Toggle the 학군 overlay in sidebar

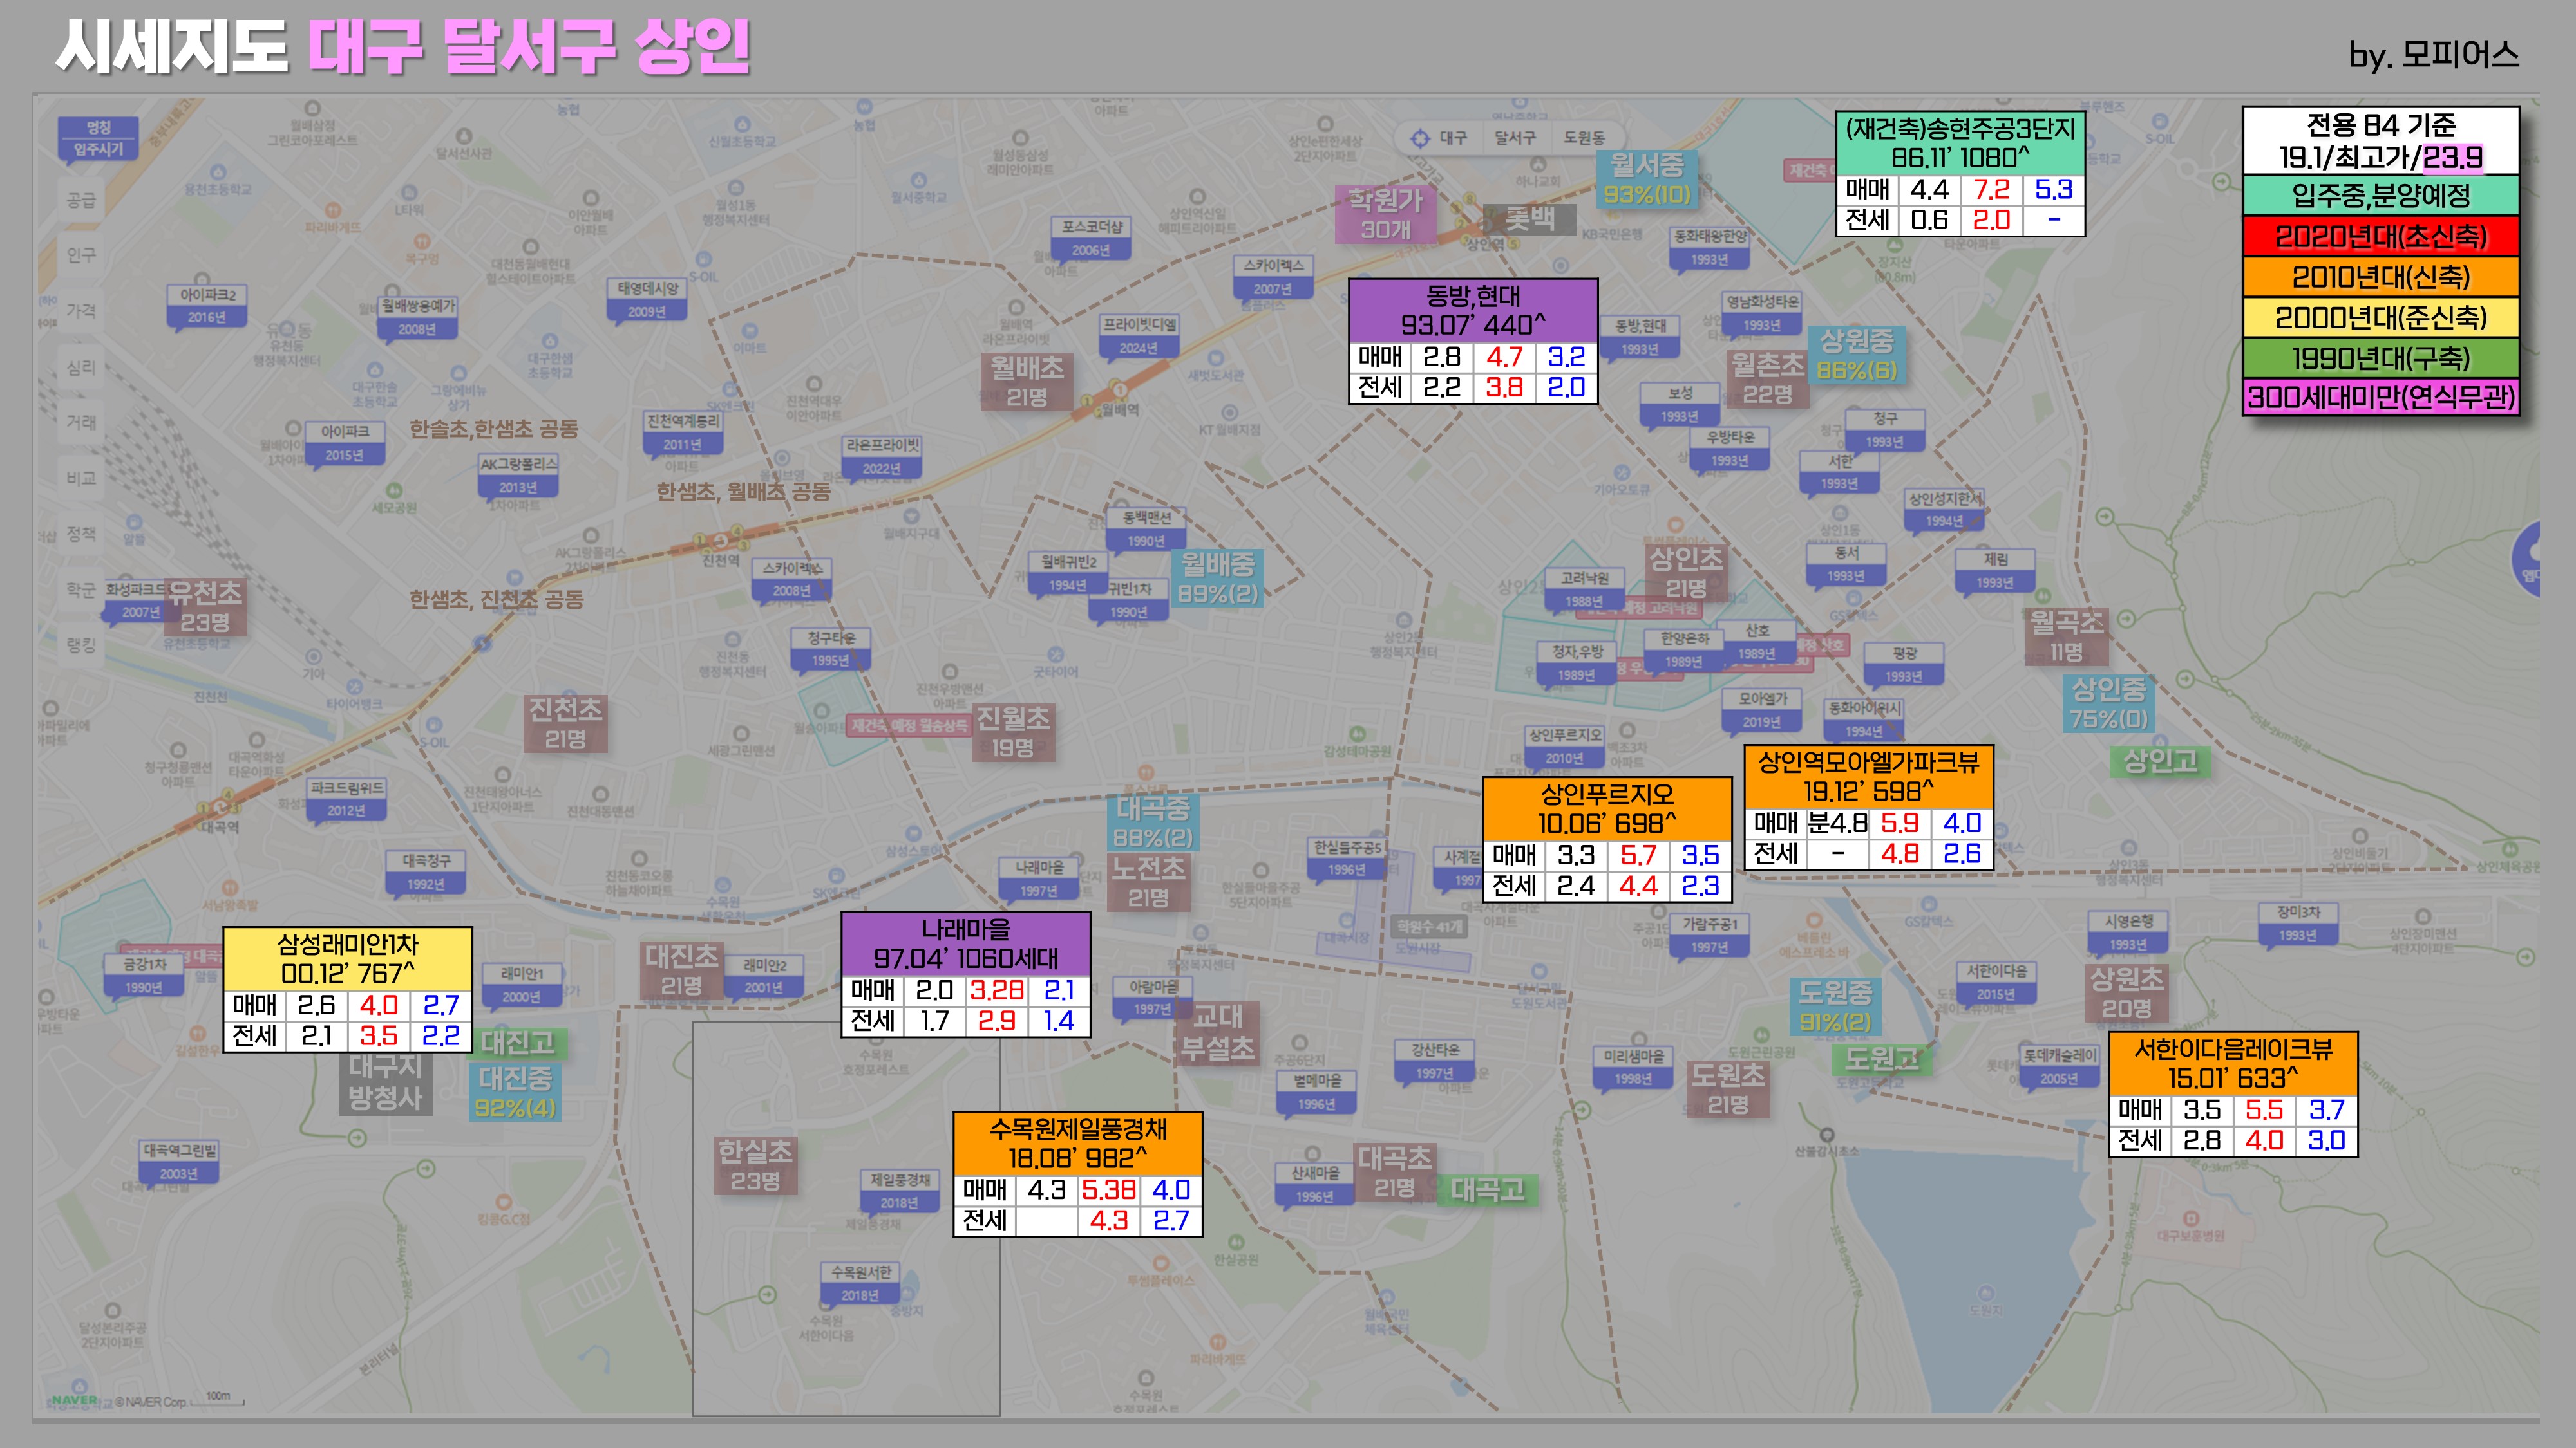point(81,589)
